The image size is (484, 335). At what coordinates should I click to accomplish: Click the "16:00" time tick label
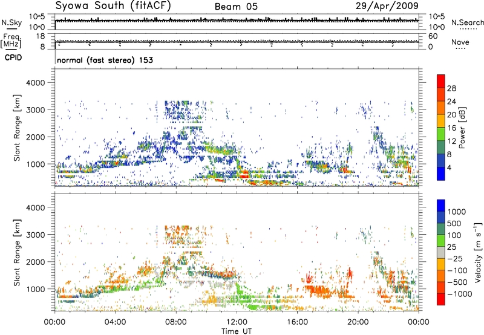click(x=297, y=322)
